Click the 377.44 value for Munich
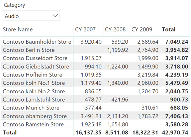This screenshot has height=137, width=191. click(93, 108)
